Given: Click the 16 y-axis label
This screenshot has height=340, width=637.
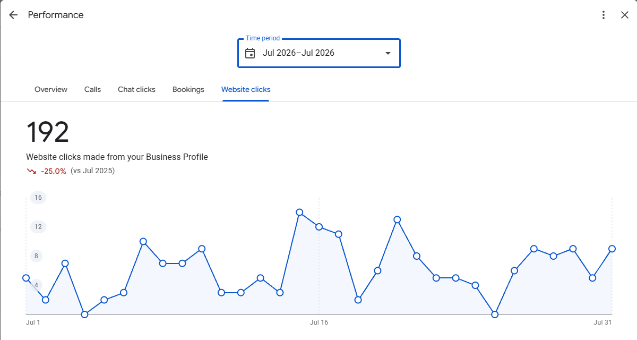Looking at the screenshot, I should click(38, 198).
